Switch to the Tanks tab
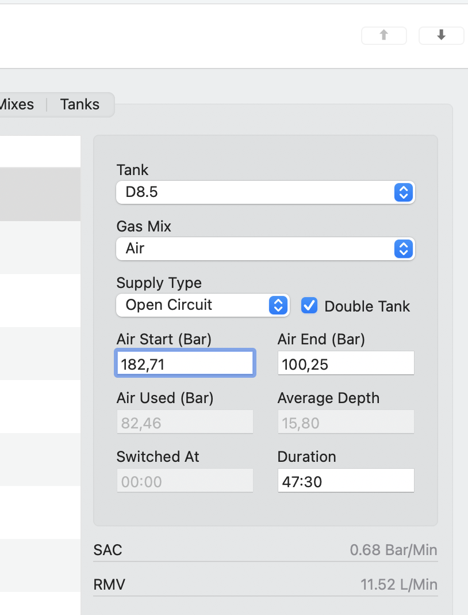The width and height of the screenshot is (468, 615). (x=79, y=105)
